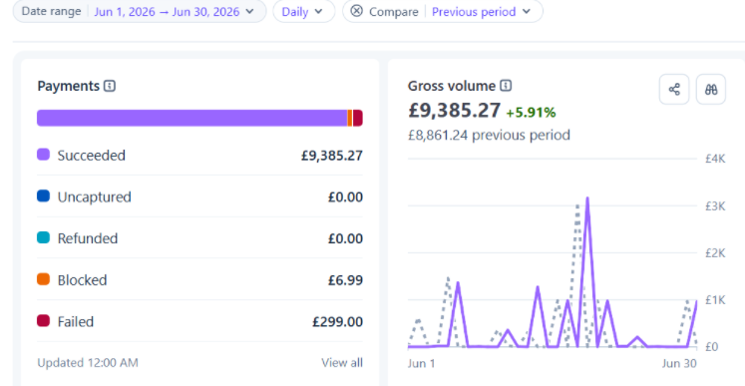
Task: Click the purple Succeeded bar segment
Action: tap(191, 118)
